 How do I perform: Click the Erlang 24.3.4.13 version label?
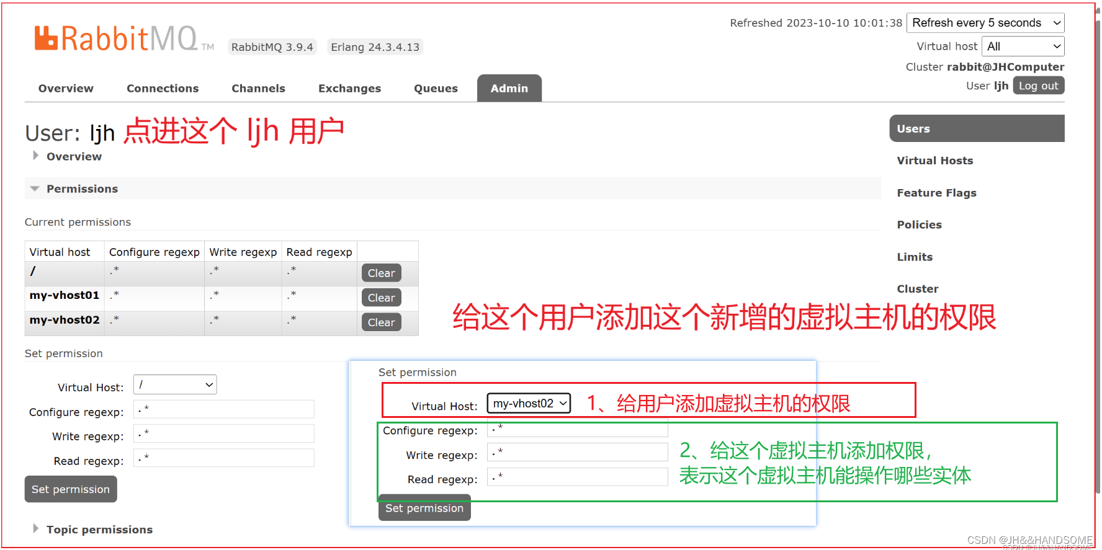coord(375,47)
